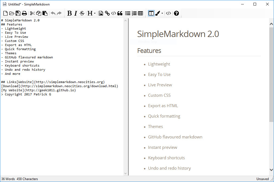Click the '> Copyright 2017 Patrick G' line

point(26,94)
